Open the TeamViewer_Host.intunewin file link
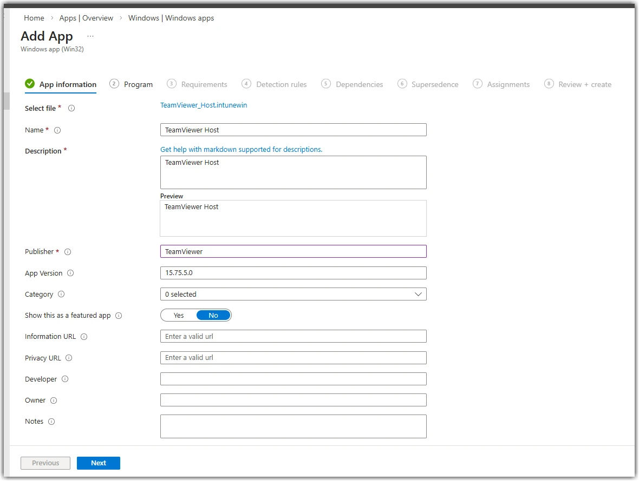The width and height of the screenshot is (639, 481). (204, 106)
